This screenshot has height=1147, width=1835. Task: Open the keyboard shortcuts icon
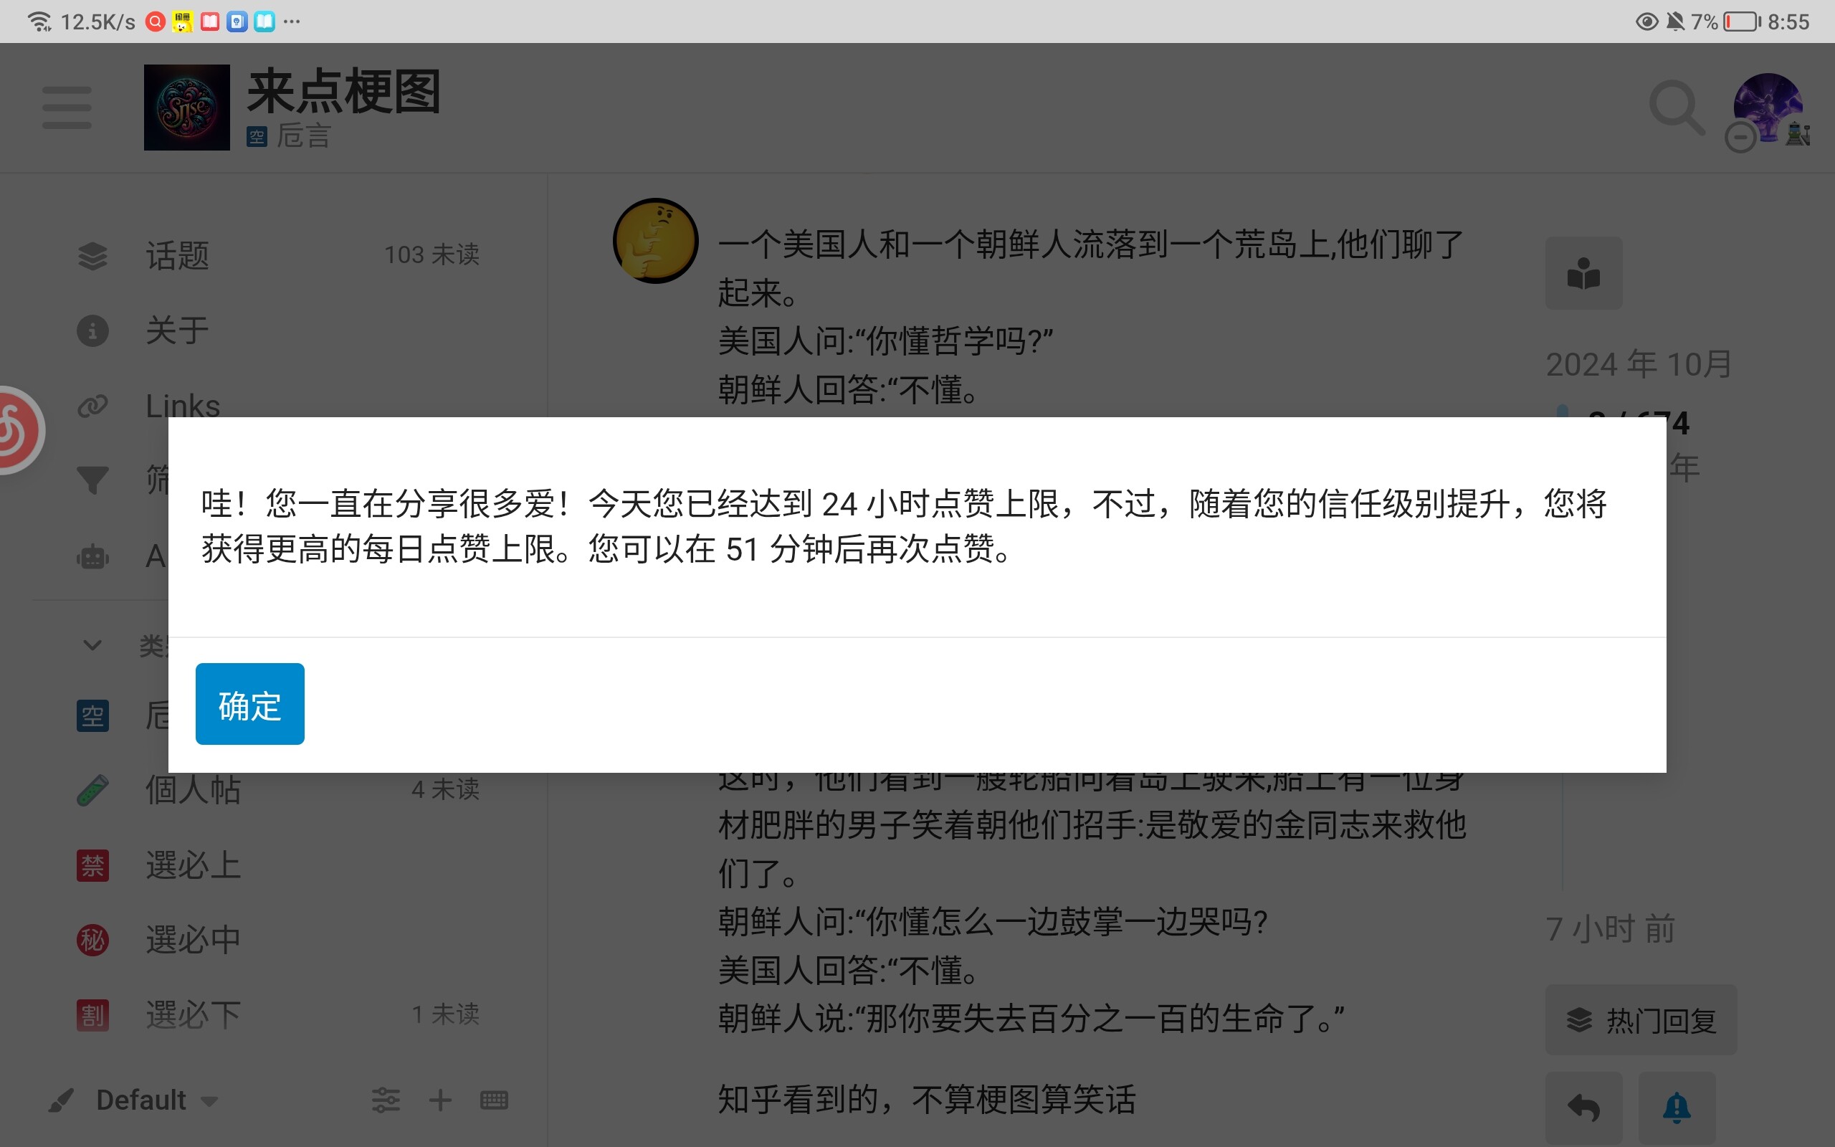point(494,1099)
